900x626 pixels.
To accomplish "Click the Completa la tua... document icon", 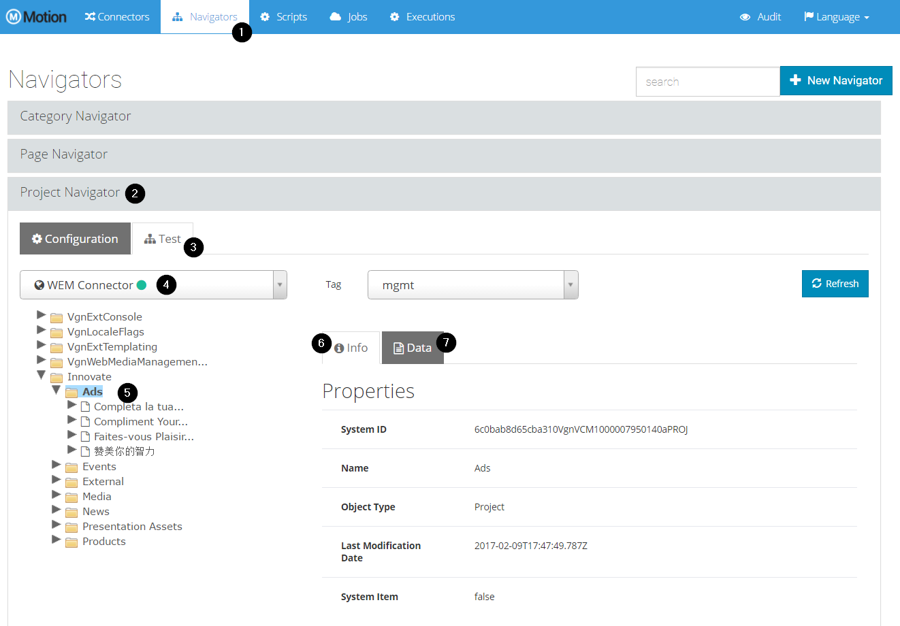I will point(85,407).
